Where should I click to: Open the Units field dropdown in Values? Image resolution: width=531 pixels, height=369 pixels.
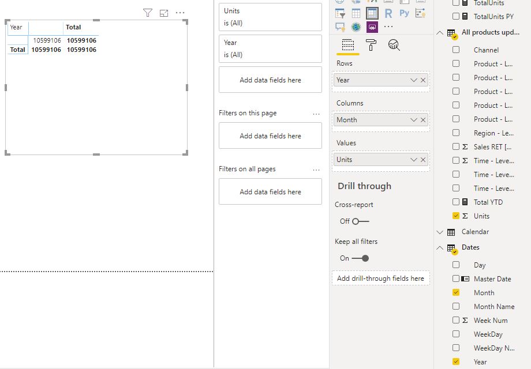pos(413,160)
